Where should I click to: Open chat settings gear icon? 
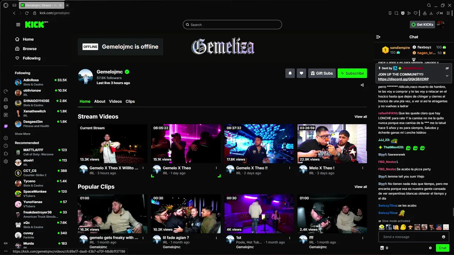[x=430, y=248]
